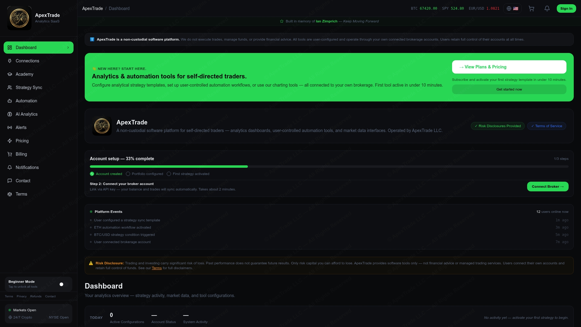Click the AI Analytics brain icon
The image size is (581, 327).
(10, 114)
